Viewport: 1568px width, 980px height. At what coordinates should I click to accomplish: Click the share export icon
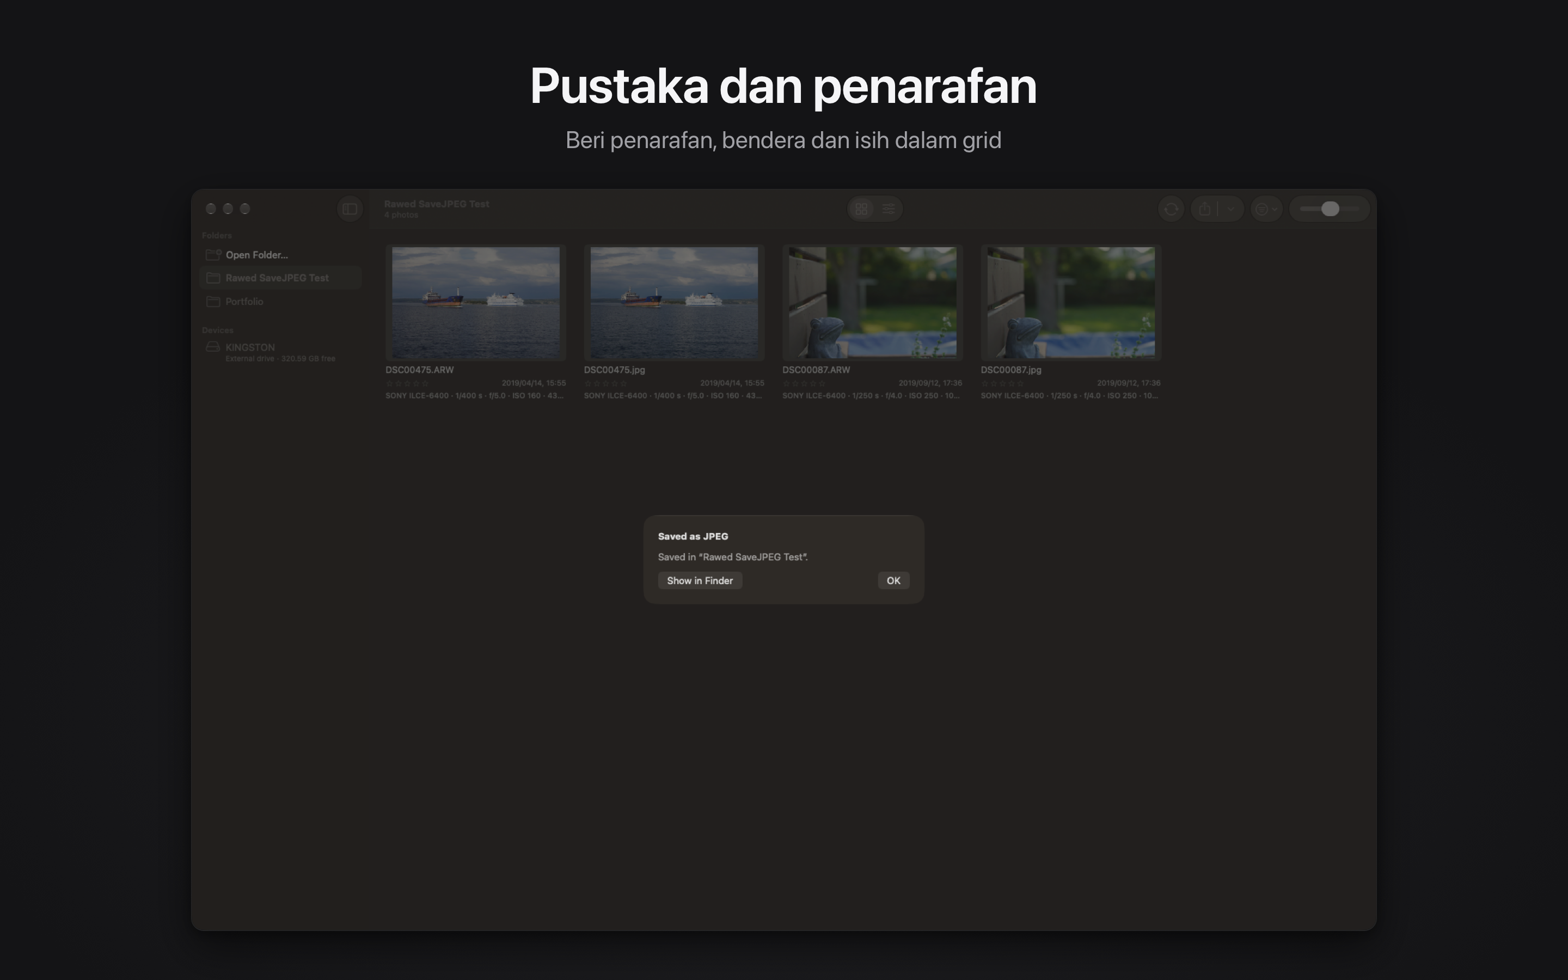(x=1204, y=209)
